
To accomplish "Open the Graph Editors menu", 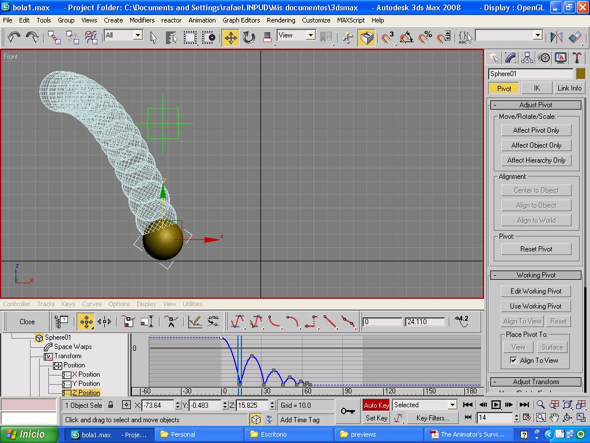I will (241, 20).
